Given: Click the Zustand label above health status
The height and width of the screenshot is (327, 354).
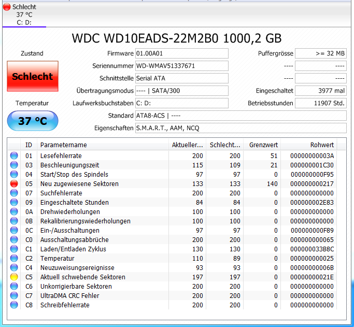Looking at the screenshot, I should (x=32, y=53).
